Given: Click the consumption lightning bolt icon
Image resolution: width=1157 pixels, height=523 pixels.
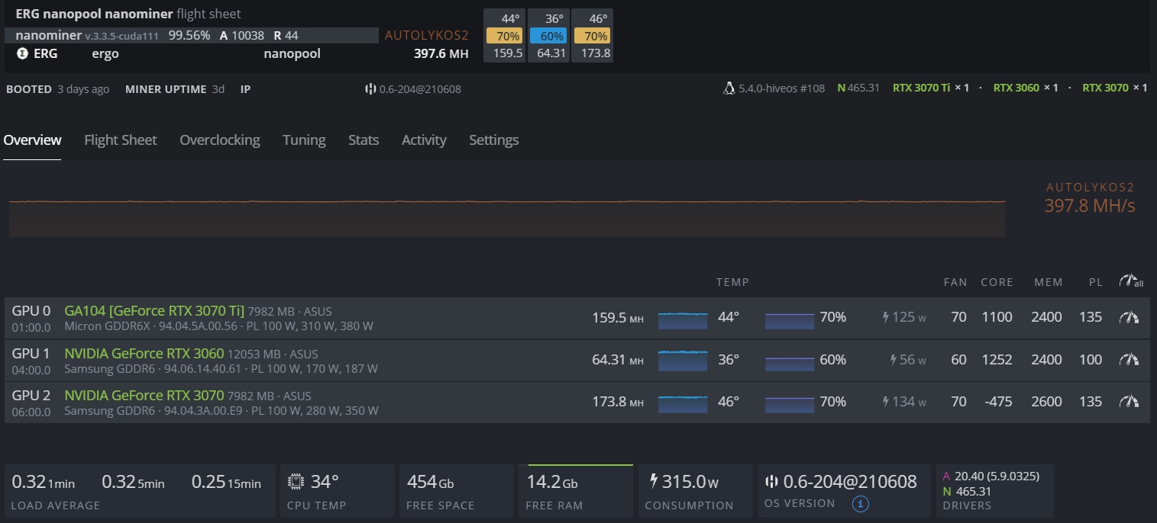Looking at the screenshot, I should (x=653, y=481).
